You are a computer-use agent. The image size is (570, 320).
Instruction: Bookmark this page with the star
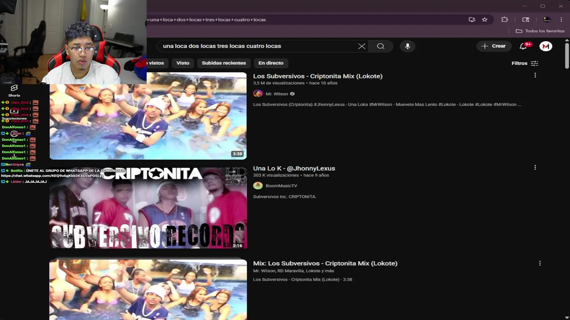click(x=484, y=20)
